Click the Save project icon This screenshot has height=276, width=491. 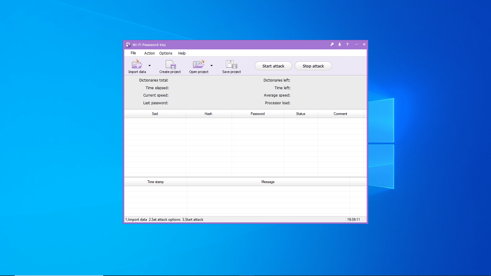[231, 64]
